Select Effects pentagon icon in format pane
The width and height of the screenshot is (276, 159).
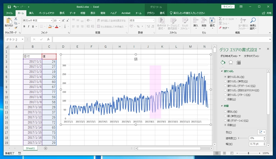(x=230, y=63)
